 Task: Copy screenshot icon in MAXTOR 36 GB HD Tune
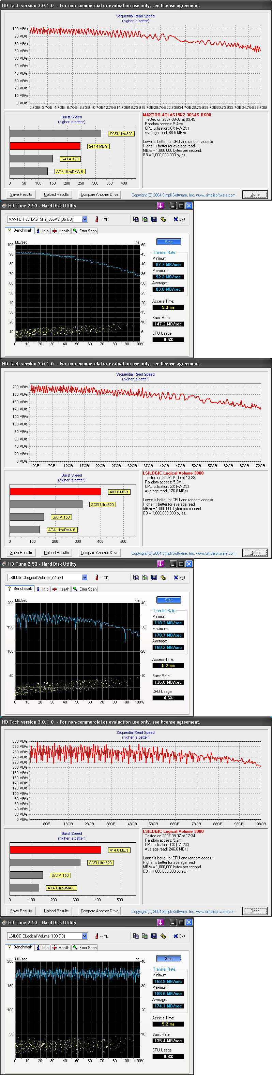pyautogui.click(x=145, y=219)
